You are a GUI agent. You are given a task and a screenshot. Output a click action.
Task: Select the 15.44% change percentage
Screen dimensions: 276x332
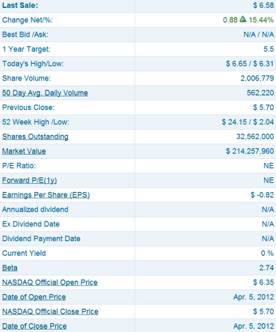click(x=261, y=20)
